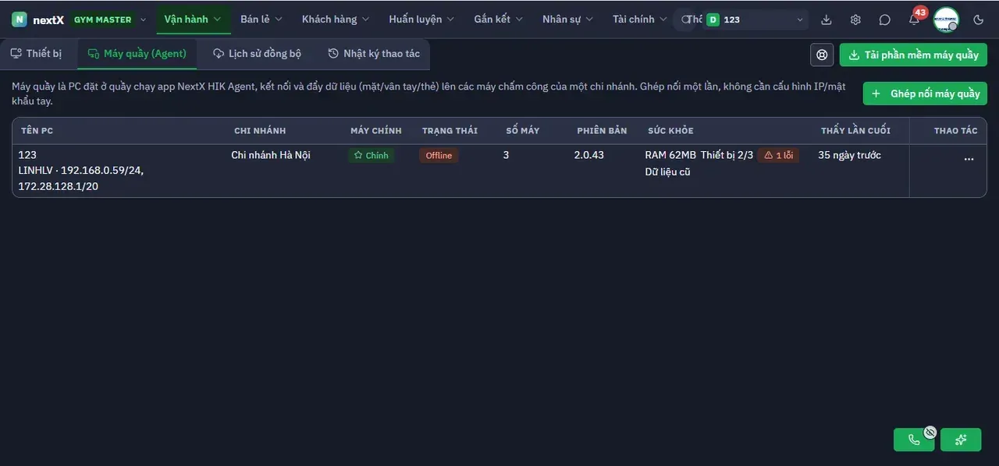Open the user avatar profile menu
The height and width of the screenshot is (466, 999).
[946, 19]
